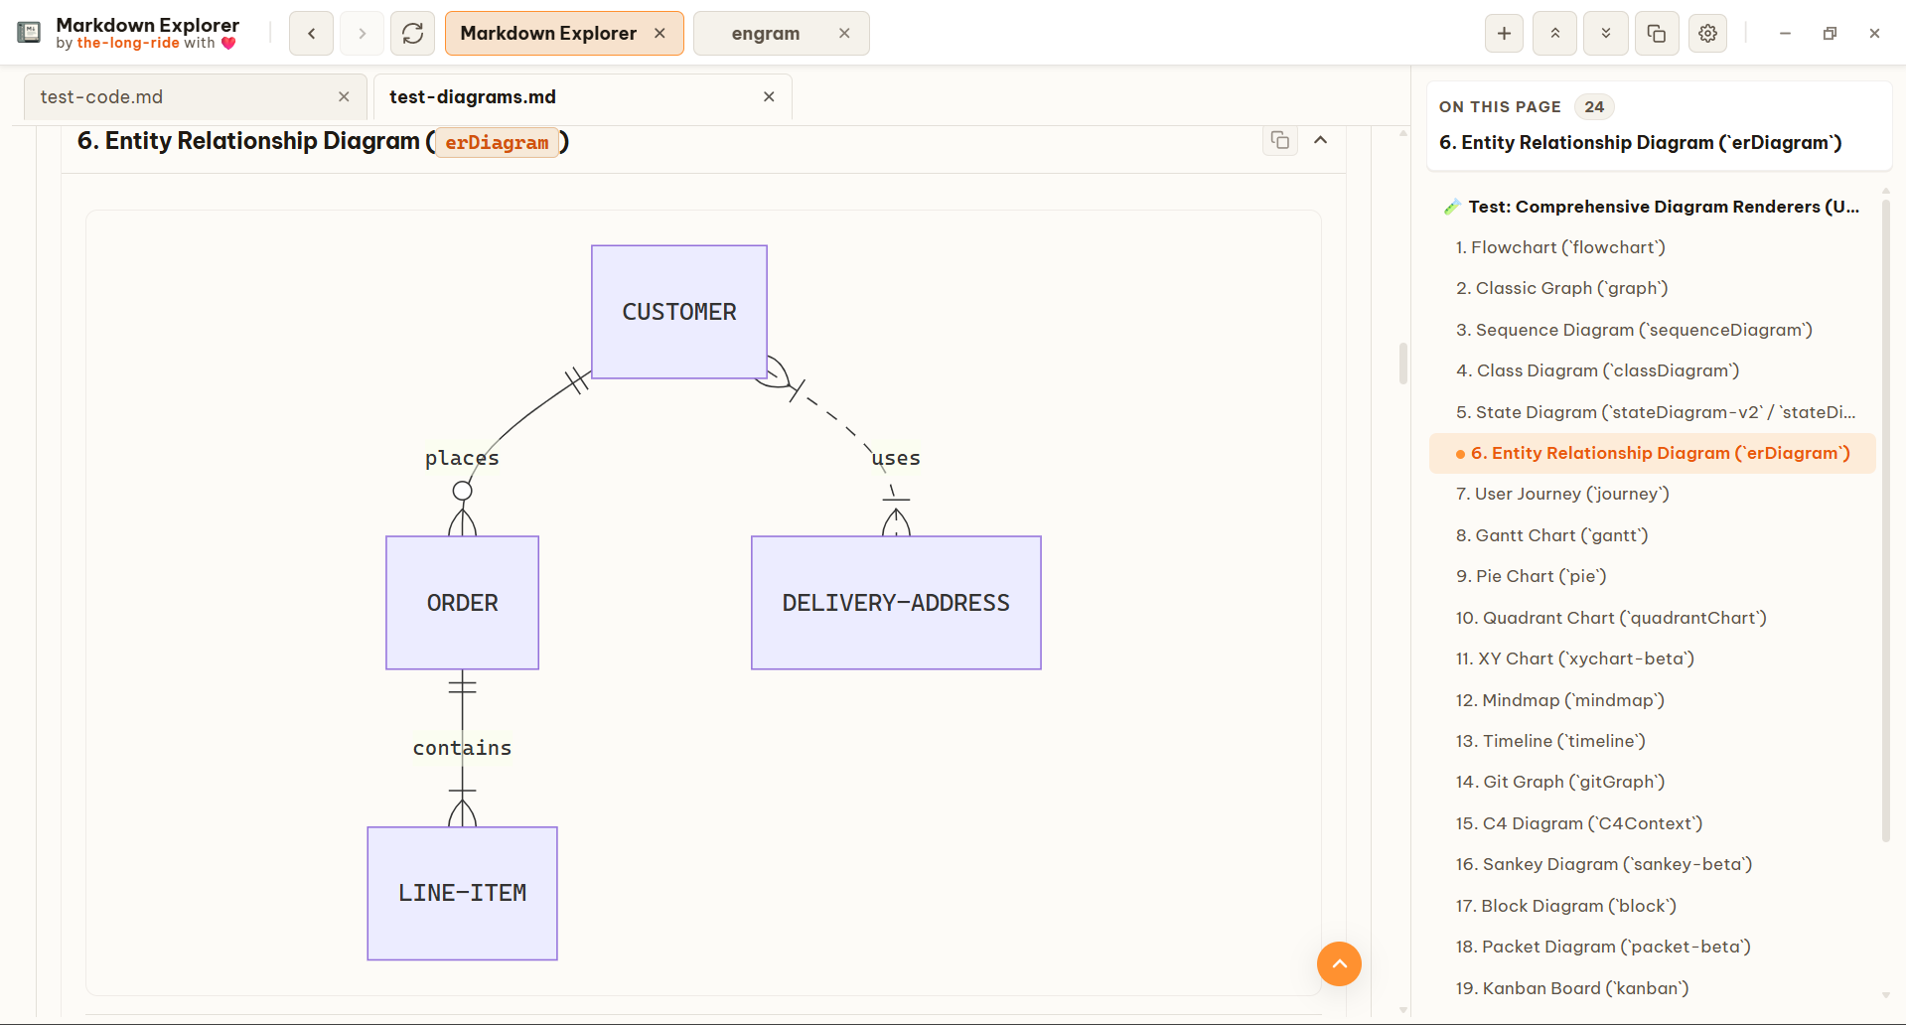
Task: Jump to 9. Pie Chart section
Action: [1652, 576]
